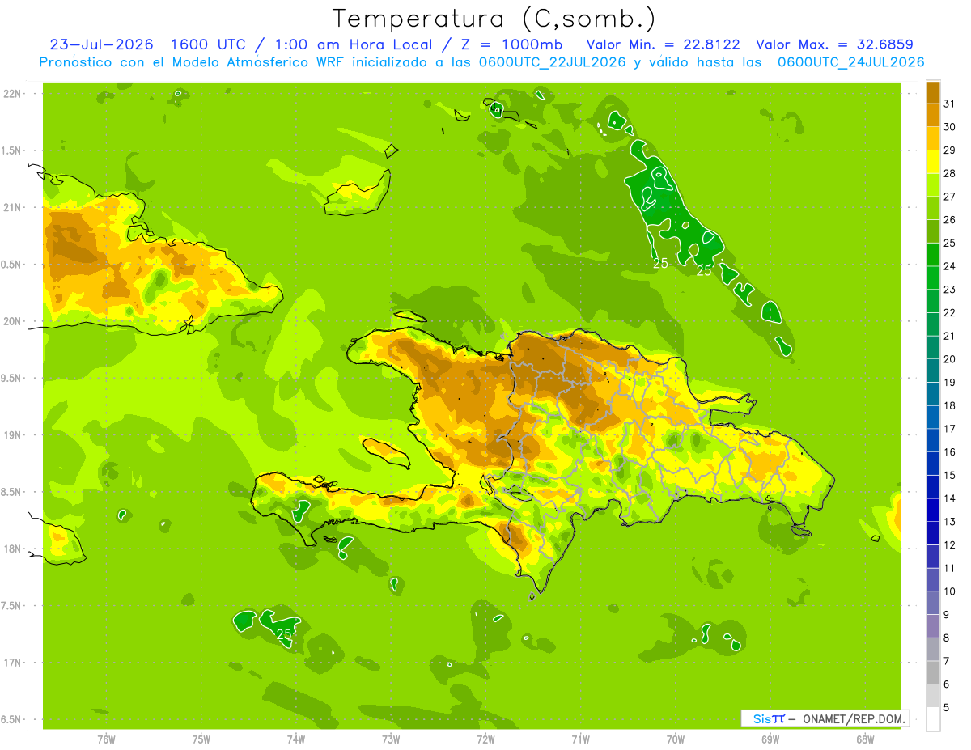Click the '73W' longitude axis label
Screen dimensions: 971x750
(x=391, y=739)
